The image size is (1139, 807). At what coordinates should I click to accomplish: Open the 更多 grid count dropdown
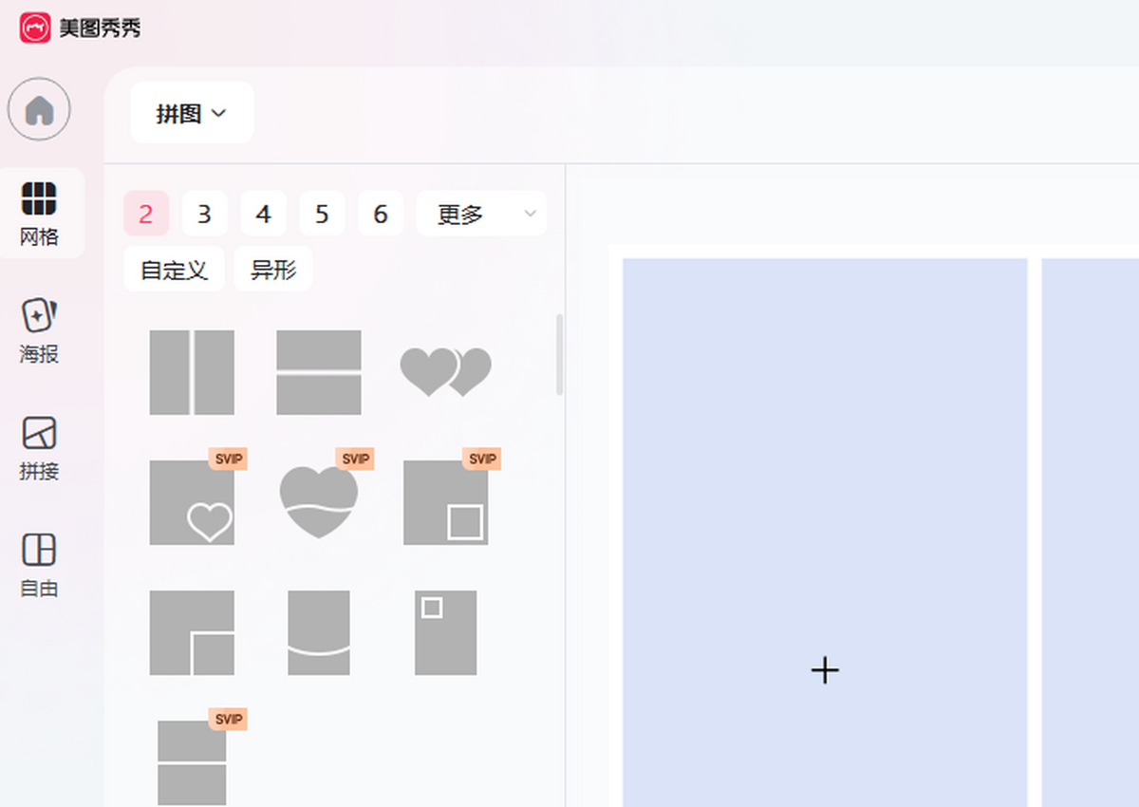[481, 214]
